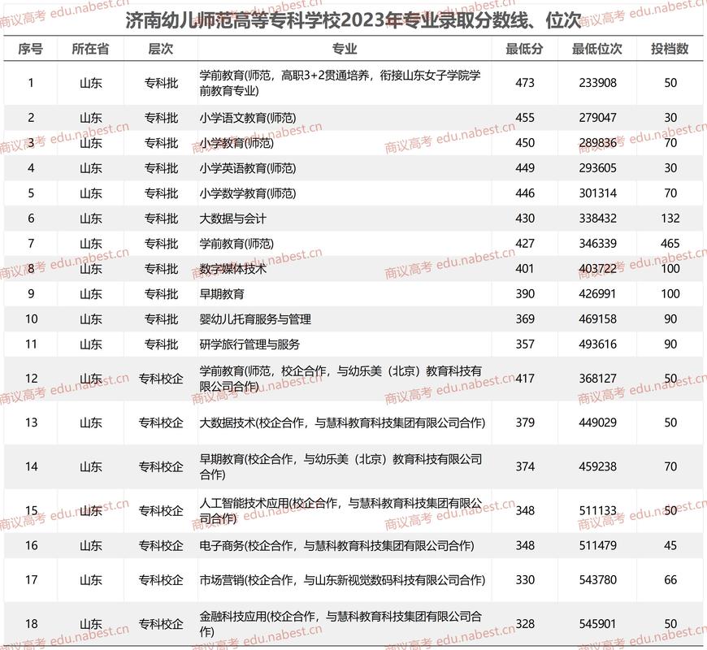The image size is (707, 650).
Task: Select the 序号 column header
Action: tap(31, 49)
